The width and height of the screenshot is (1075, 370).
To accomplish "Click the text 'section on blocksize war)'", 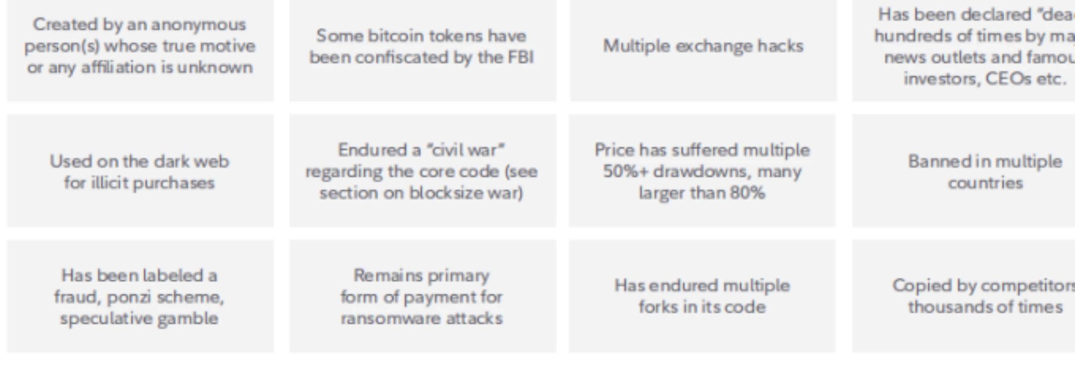I will [x=421, y=193].
